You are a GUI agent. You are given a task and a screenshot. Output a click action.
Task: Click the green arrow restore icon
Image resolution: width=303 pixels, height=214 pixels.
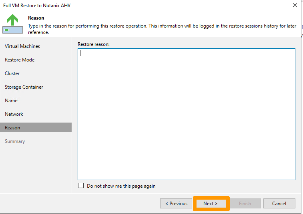pos(12,24)
